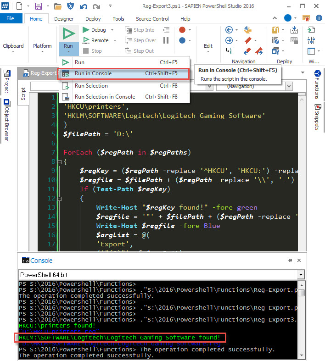Click the run with elevation shield icon
This screenshot has width=325, height=361.
coord(71,6)
